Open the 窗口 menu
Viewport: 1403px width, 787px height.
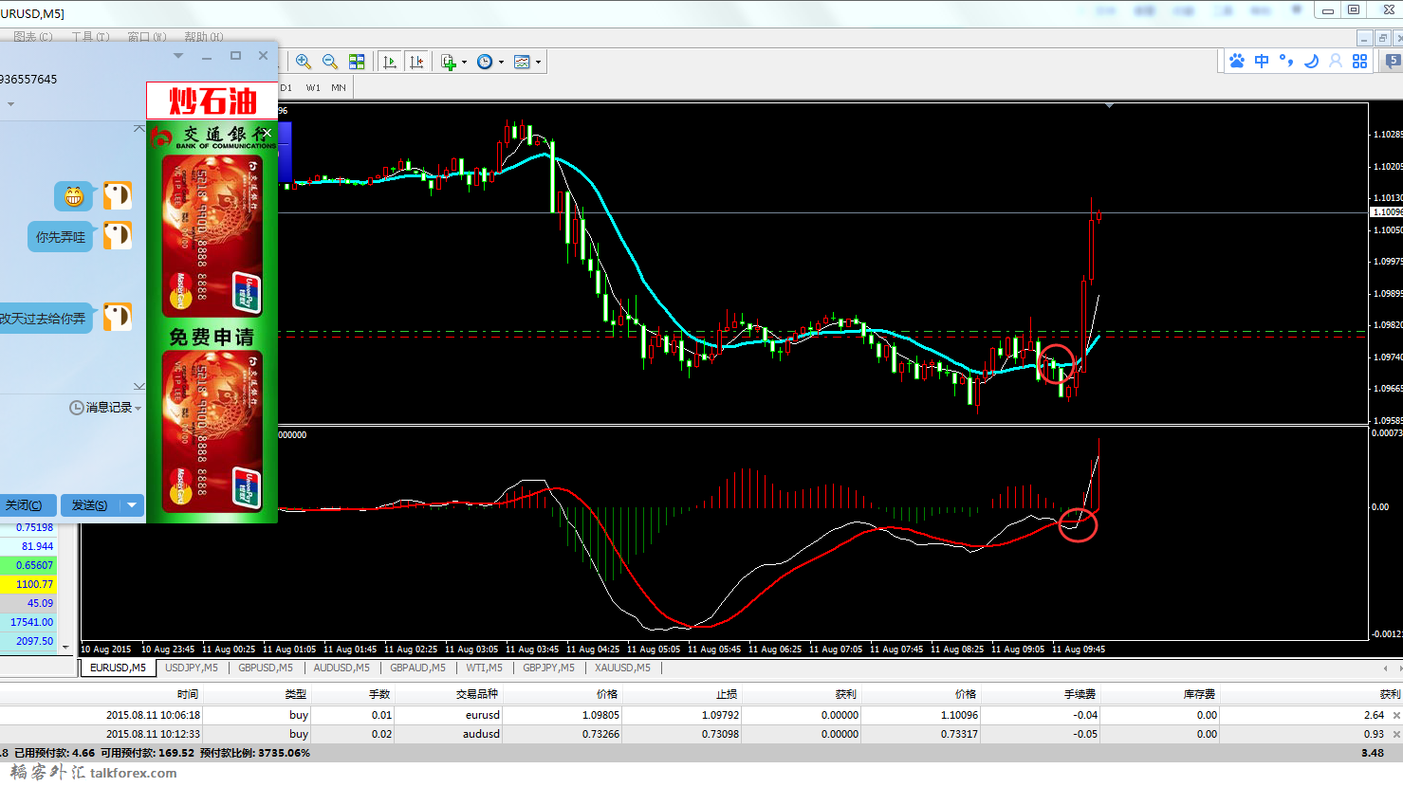(146, 37)
